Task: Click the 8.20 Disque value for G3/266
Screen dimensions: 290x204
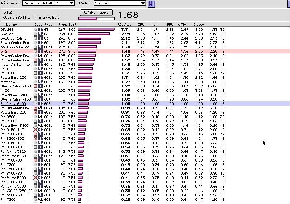Action: tap(199, 30)
